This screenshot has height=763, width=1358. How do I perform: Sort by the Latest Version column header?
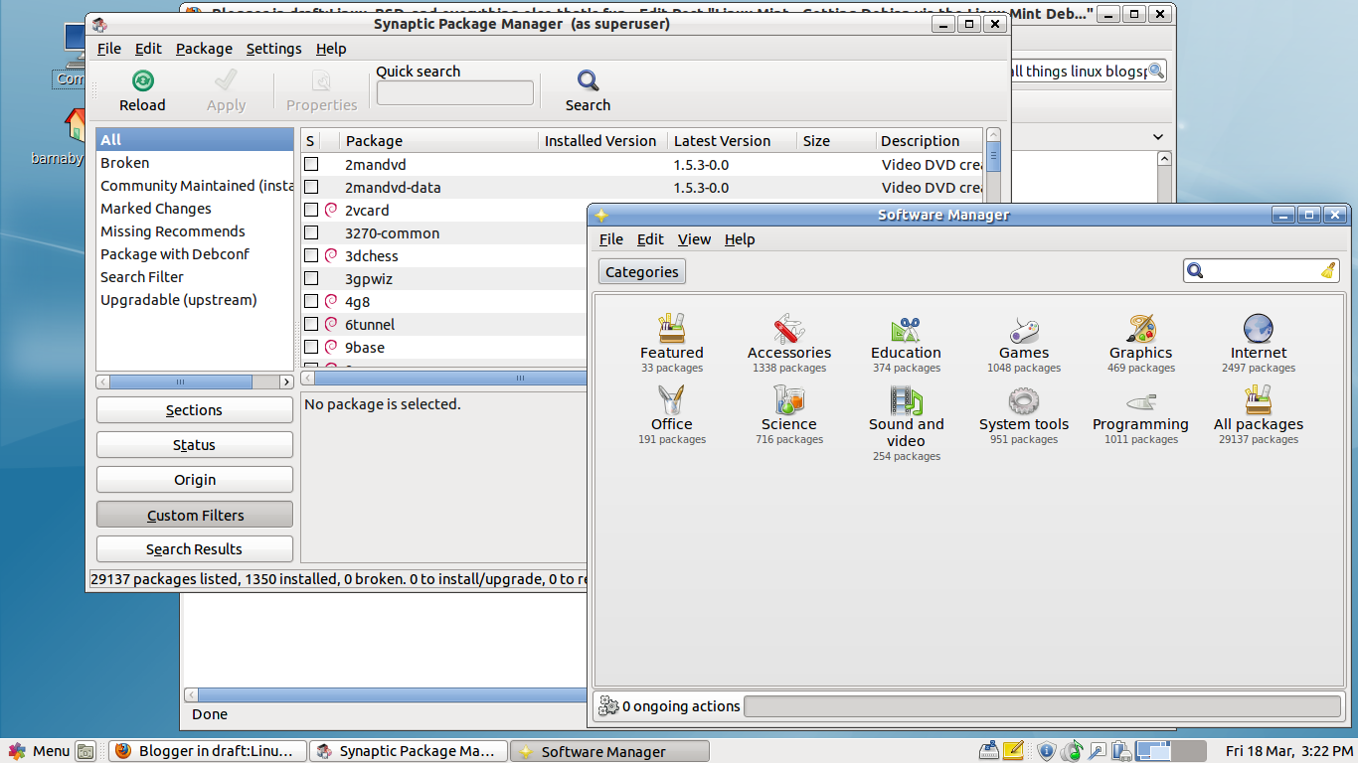(732, 140)
